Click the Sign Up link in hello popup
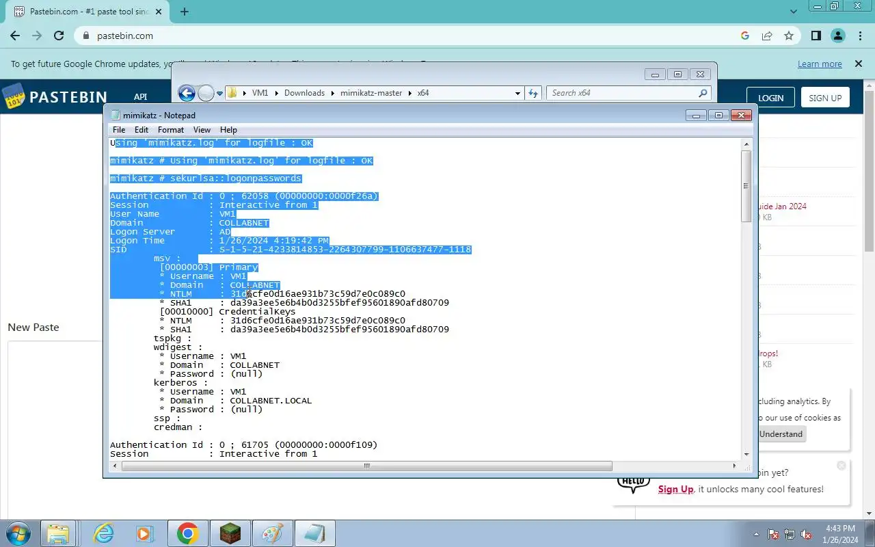Viewport: 875px width, 547px height. pos(676,489)
